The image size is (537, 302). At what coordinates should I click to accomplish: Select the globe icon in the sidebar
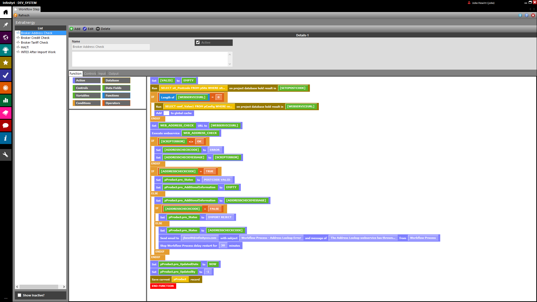6,37
